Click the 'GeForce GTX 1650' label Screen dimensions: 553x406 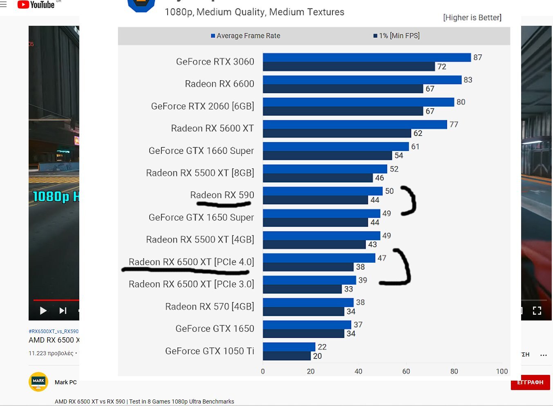click(x=215, y=329)
